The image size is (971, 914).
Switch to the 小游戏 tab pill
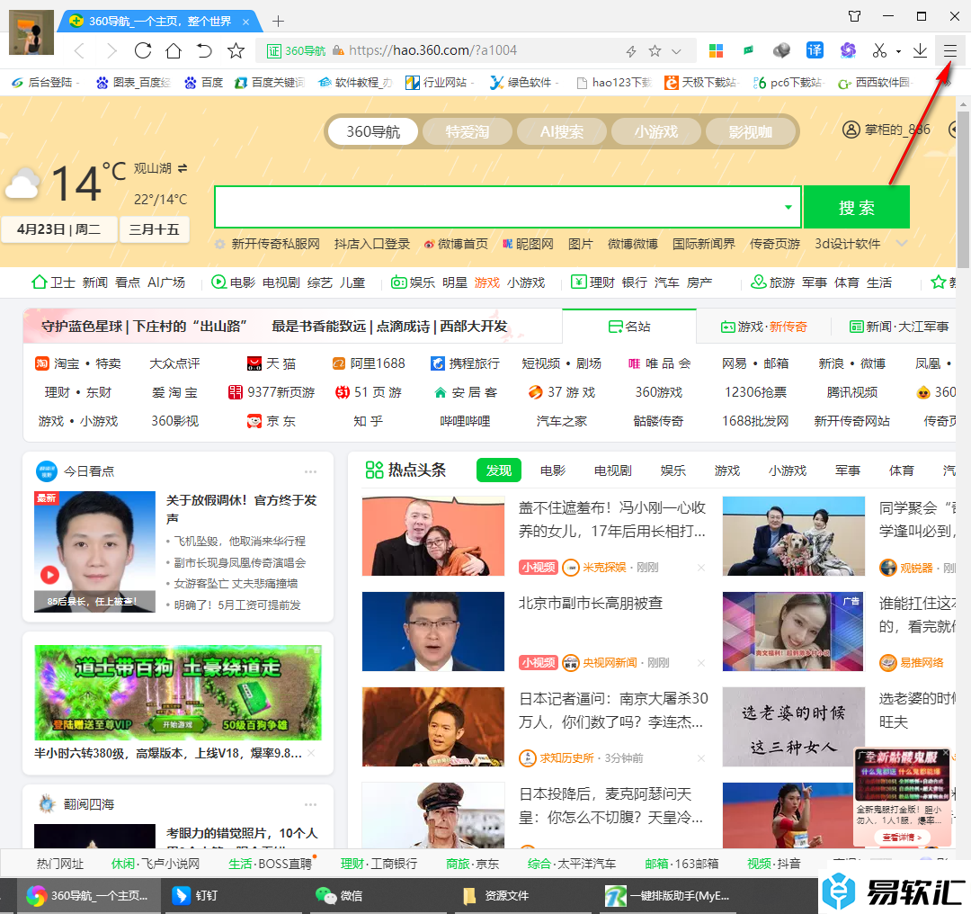point(655,131)
